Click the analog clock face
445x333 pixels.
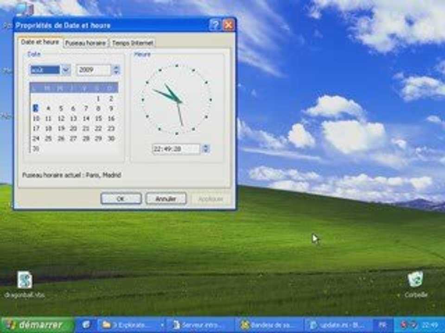(177, 99)
